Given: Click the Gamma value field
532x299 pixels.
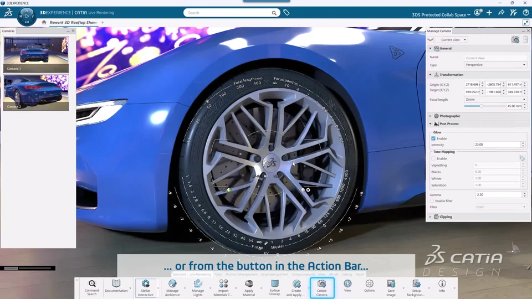Looking at the screenshot, I should 498,194.
